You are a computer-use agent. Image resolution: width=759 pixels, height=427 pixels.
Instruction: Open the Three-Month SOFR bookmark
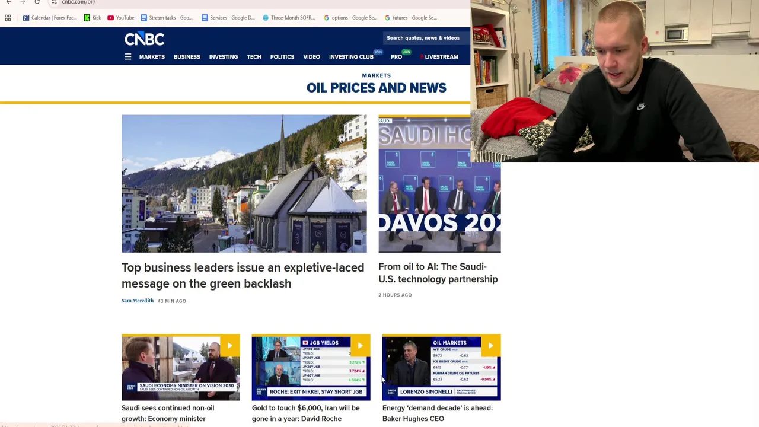[289, 18]
